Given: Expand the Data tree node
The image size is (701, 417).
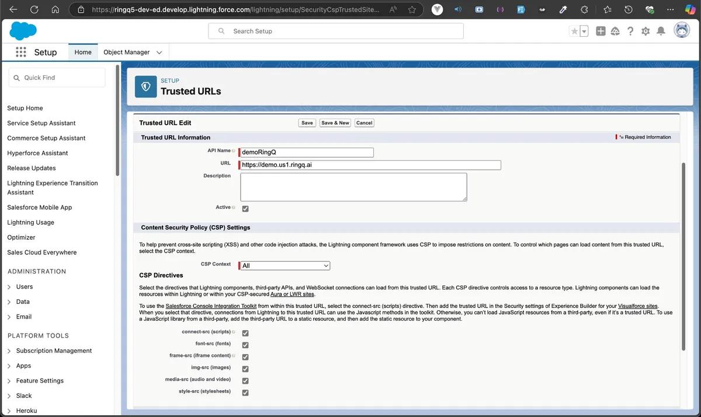Looking at the screenshot, I should click(9, 302).
